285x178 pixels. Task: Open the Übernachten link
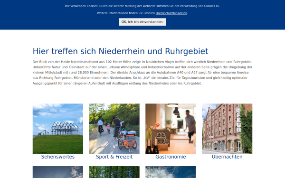[x=227, y=157]
